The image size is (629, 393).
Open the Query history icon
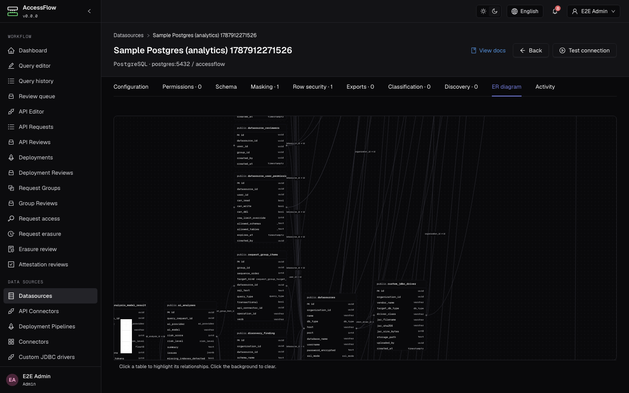pos(11,81)
